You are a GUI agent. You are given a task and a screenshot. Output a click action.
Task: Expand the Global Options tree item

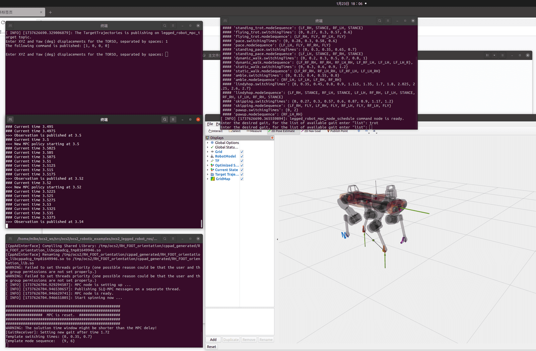208,143
